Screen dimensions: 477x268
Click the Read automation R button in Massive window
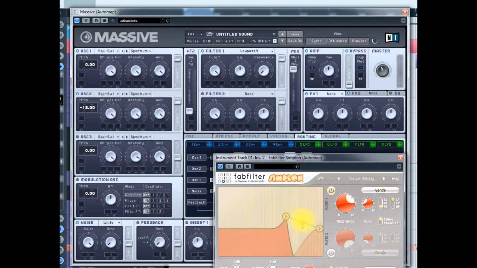(97, 20)
